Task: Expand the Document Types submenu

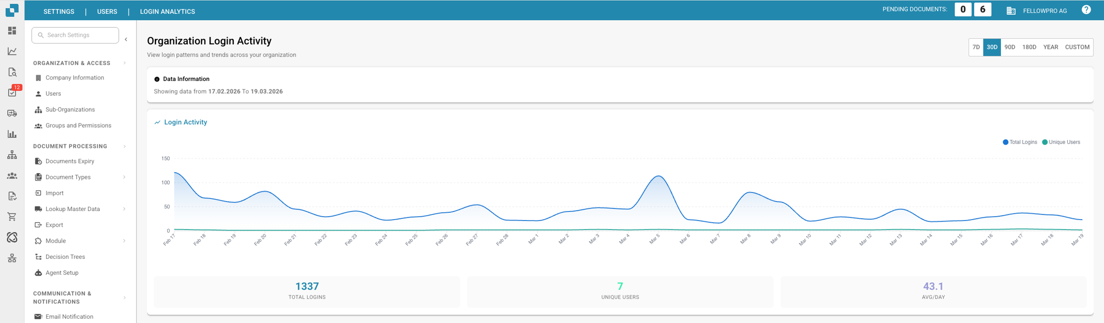Action: 124,177
